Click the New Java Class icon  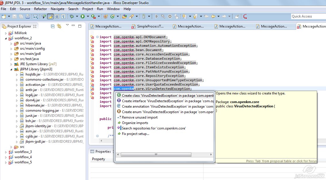click(x=112, y=16)
